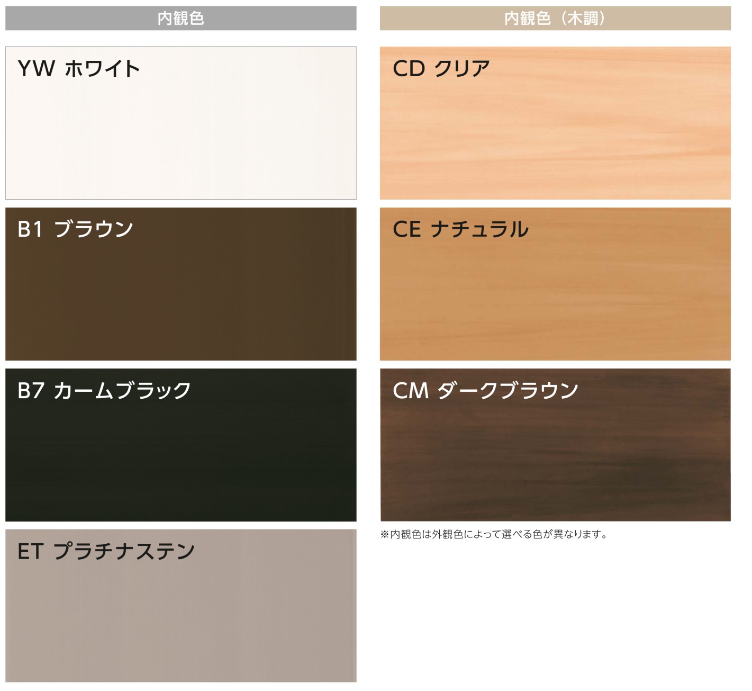
Task: Click the 'YW' code label text
Action: click(x=36, y=69)
